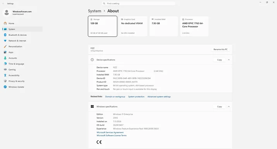Click Rename this PC button
This screenshot has width=277, height=149.
click(x=220, y=49)
